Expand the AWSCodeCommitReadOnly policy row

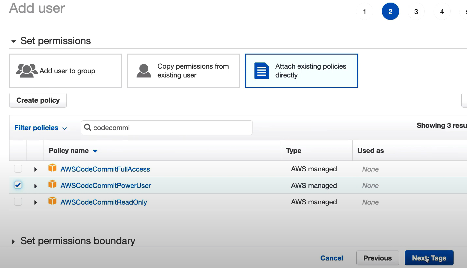pyautogui.click(x=35, y=202)
